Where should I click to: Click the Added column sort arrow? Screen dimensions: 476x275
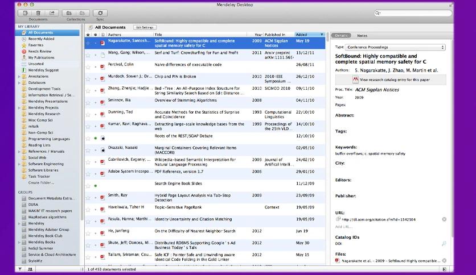tap(322, 35)
